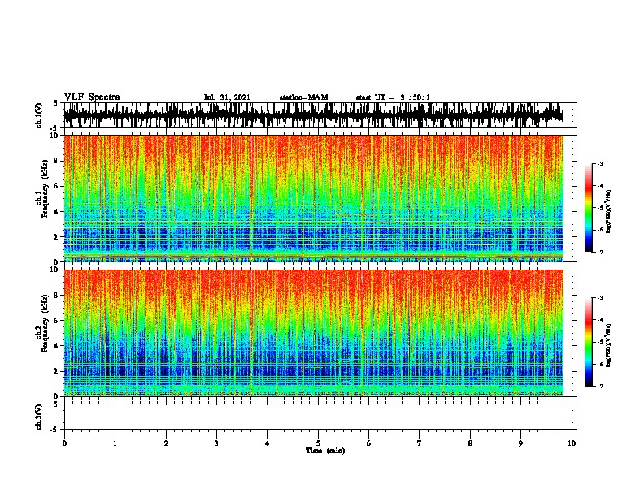
Task: Click the "station=MAM" label
Action: 303,97
